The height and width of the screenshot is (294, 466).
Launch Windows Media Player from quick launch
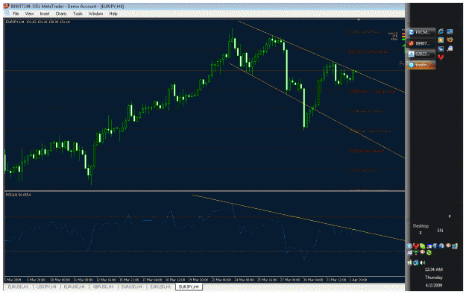tap(441, 40)
